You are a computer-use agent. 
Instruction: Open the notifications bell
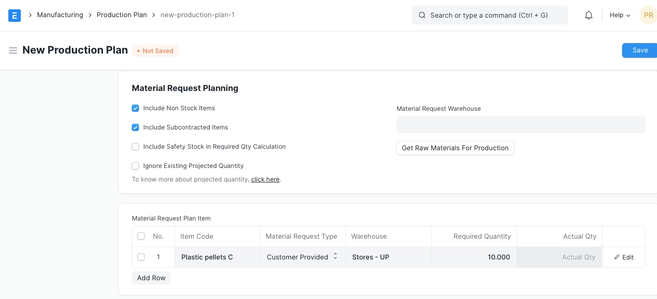point(589,15)
